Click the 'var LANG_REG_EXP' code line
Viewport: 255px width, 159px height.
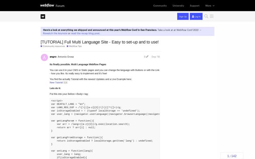coord(86,107)
